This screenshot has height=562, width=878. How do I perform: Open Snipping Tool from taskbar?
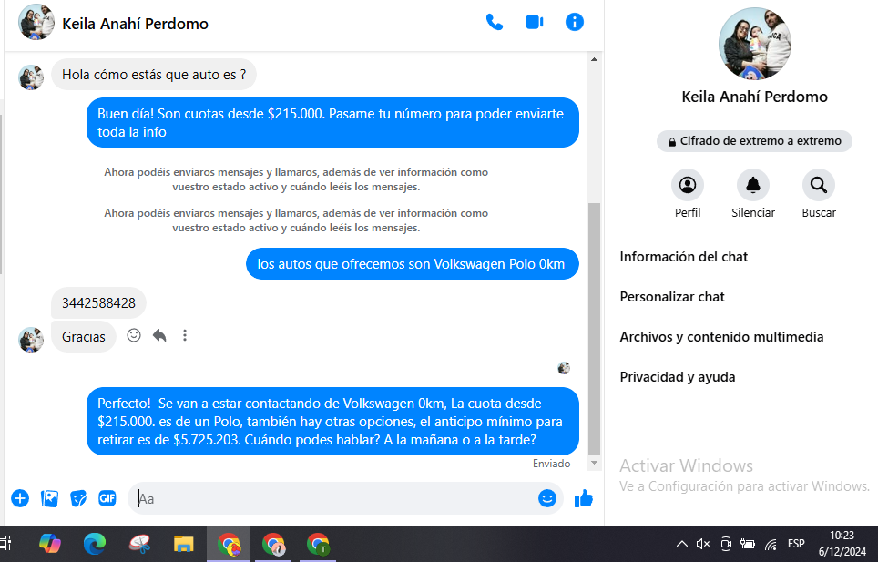(x=138, y=544)
